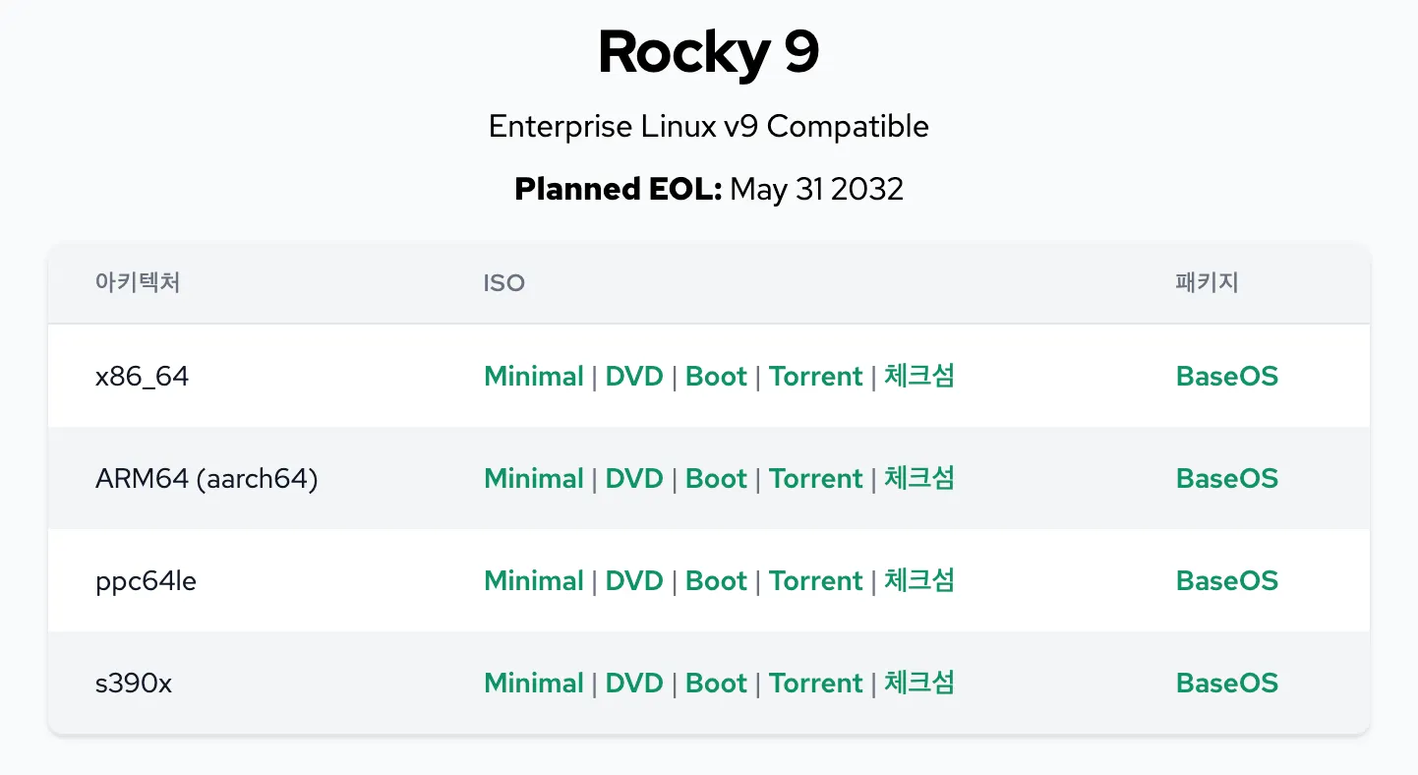The image size is (1418, 775).
Task: Open BaseOS packages for ppc64le
Action: 1226,581
